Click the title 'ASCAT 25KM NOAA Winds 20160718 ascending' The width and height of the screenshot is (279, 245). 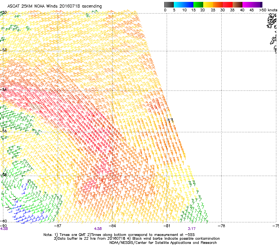54,6
